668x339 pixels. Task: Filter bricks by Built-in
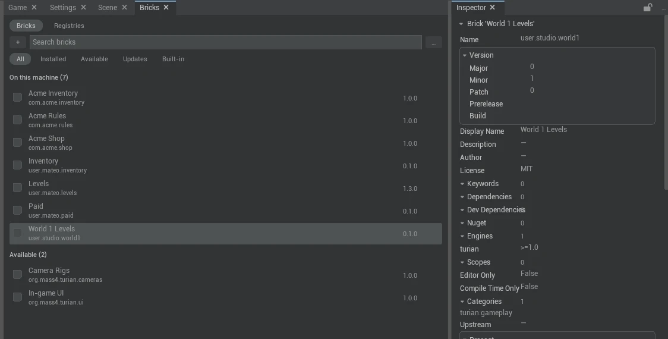(173, 59)
